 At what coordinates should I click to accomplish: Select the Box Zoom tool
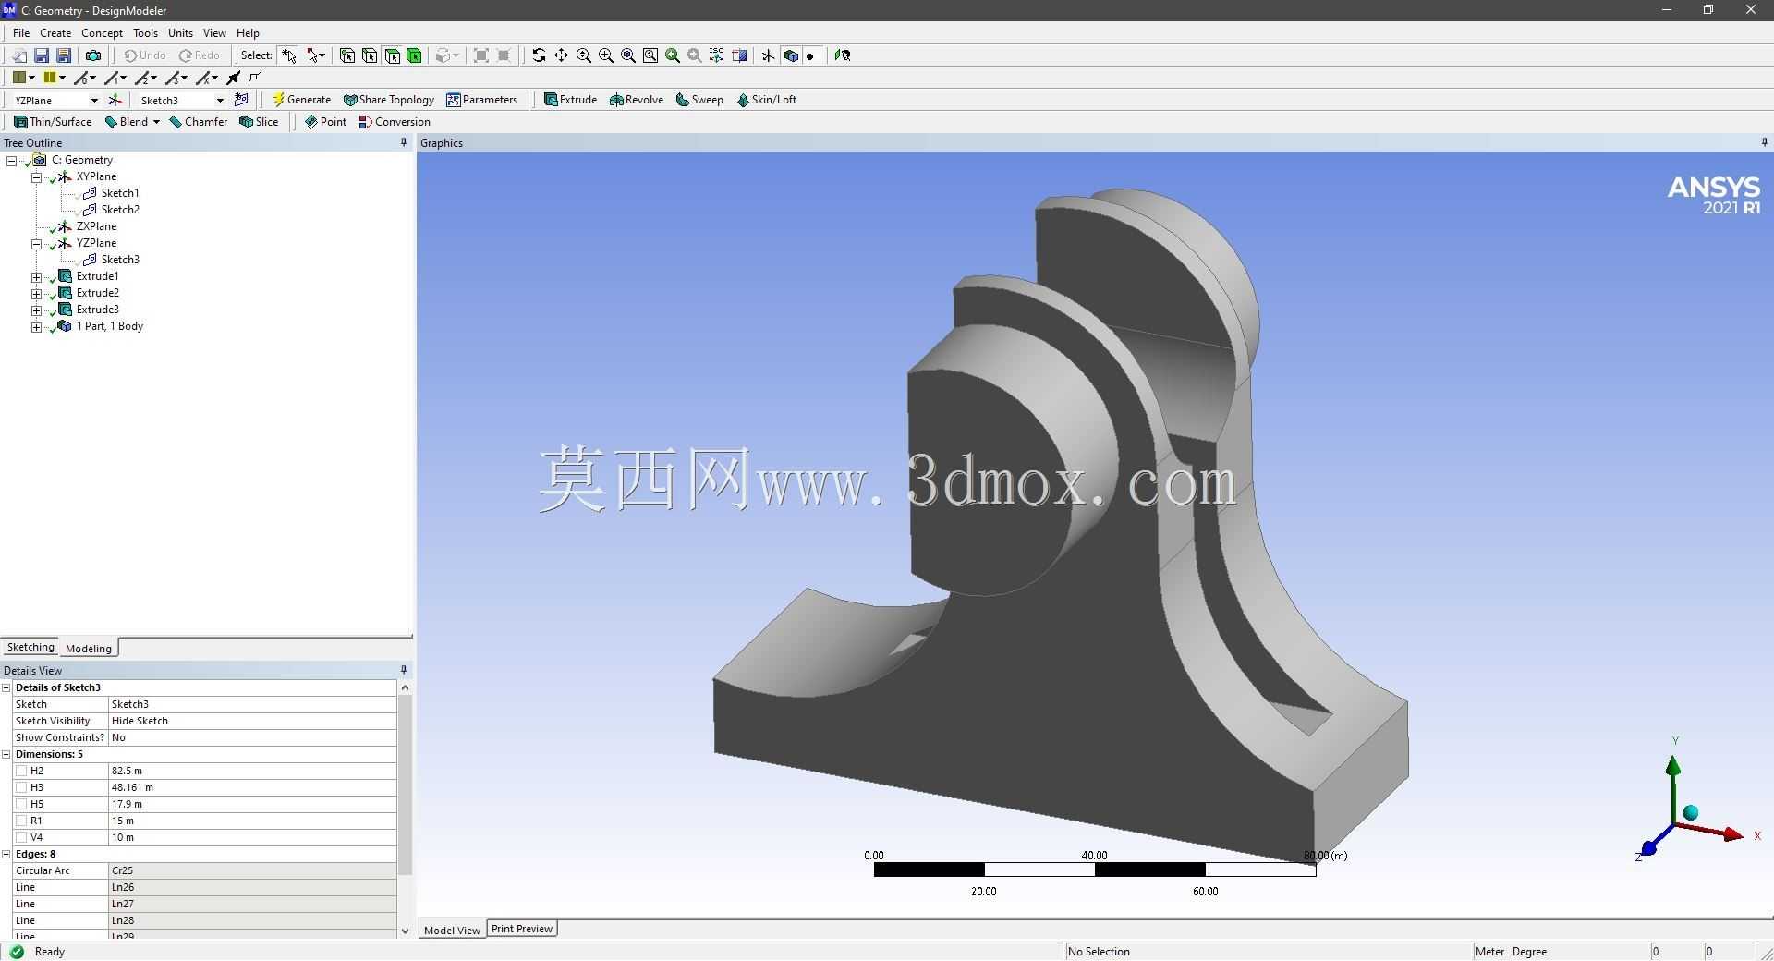point(606,55)
